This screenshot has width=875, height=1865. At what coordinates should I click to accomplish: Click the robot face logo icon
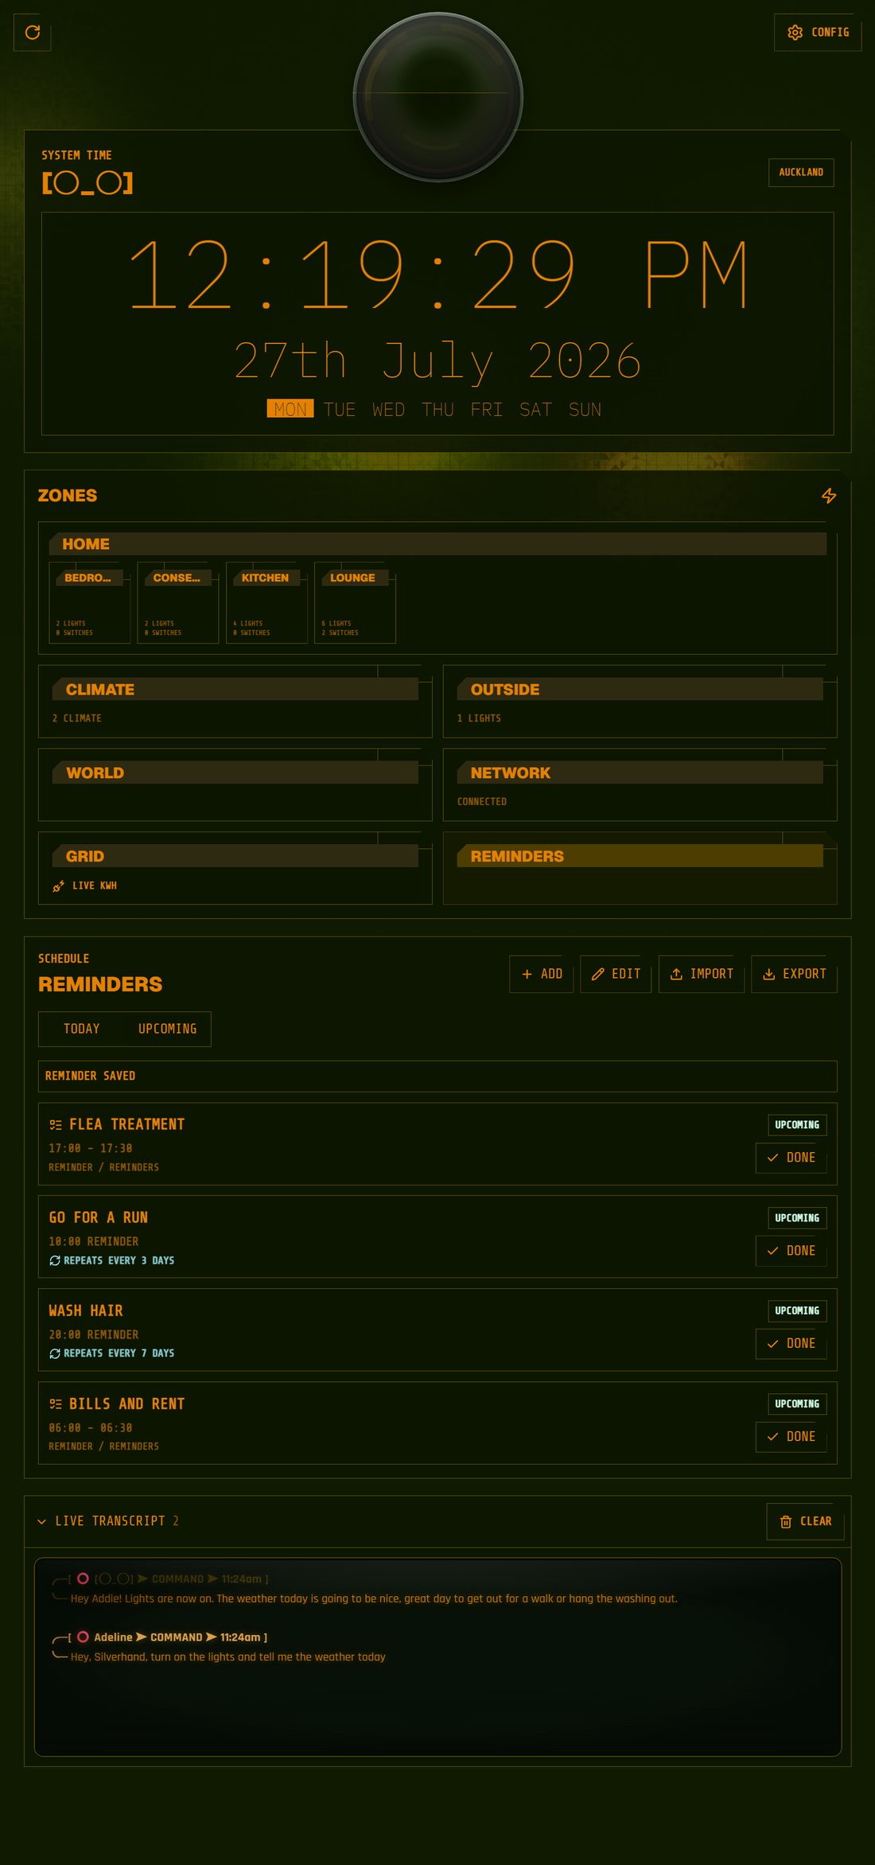87,183
